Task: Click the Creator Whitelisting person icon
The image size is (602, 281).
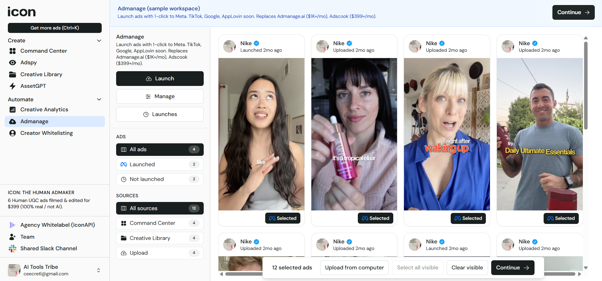Action: [x=13, y=133]
